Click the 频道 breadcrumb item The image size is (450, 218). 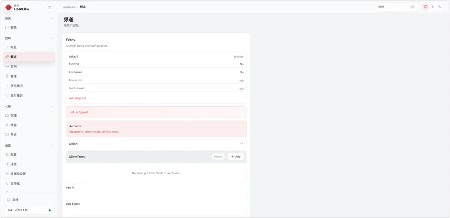click(82, 7)
